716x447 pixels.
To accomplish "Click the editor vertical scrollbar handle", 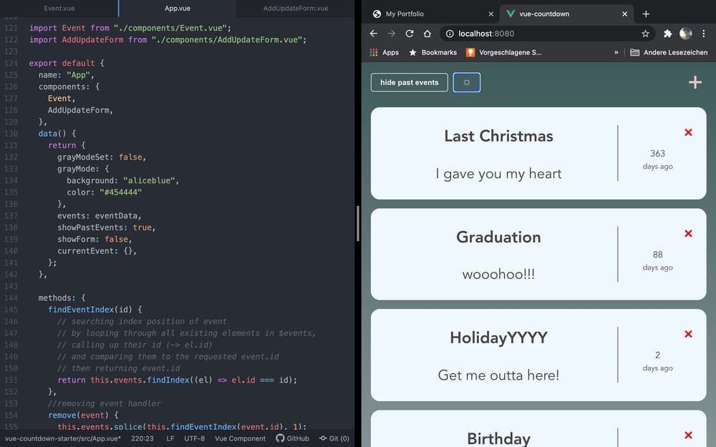I will click(358, 223).
